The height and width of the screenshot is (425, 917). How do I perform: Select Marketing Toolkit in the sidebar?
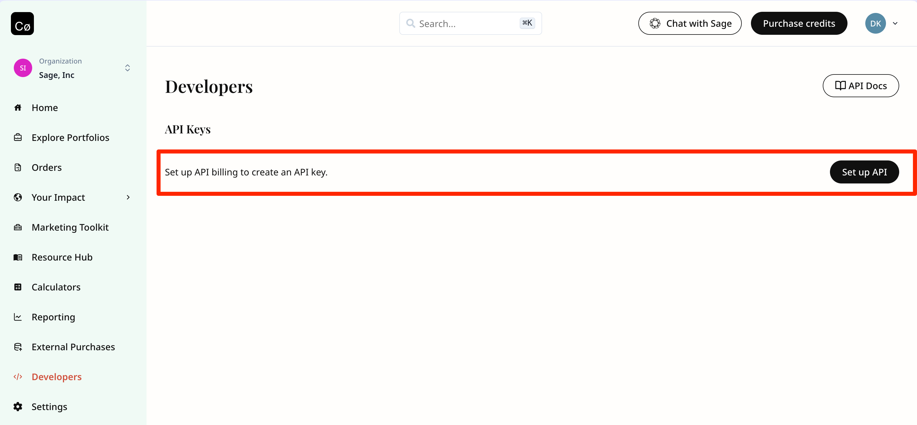click(x=70, y=227)
